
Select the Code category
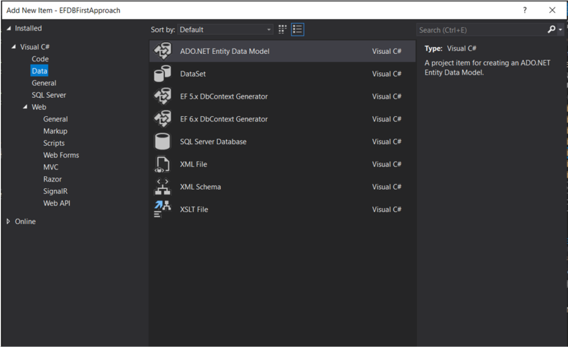[40, 59]
